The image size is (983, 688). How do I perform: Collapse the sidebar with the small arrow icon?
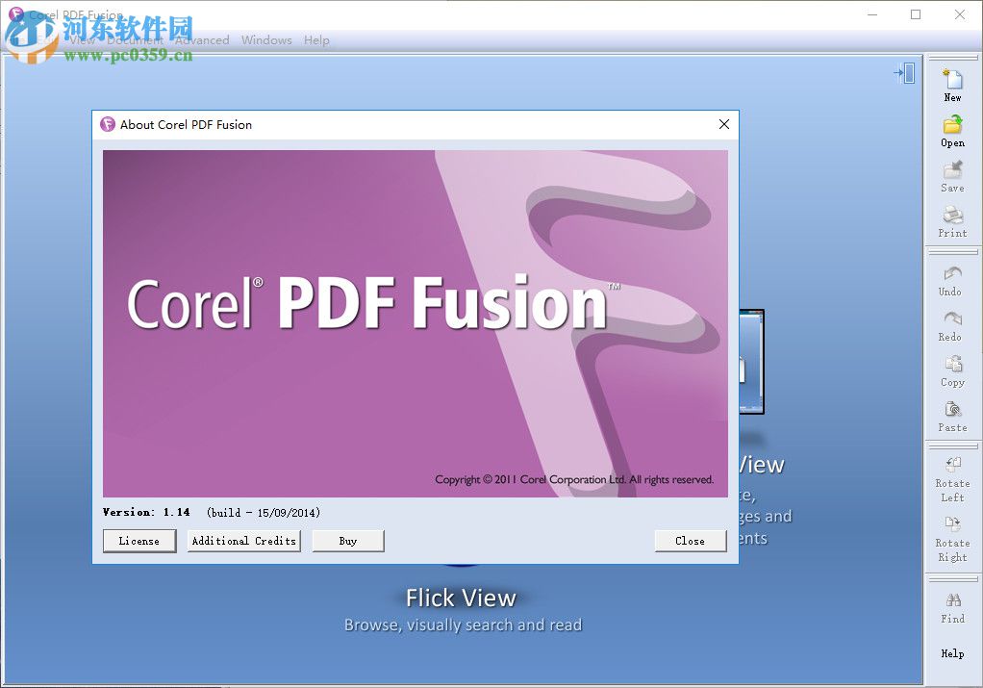click(904, 72)
